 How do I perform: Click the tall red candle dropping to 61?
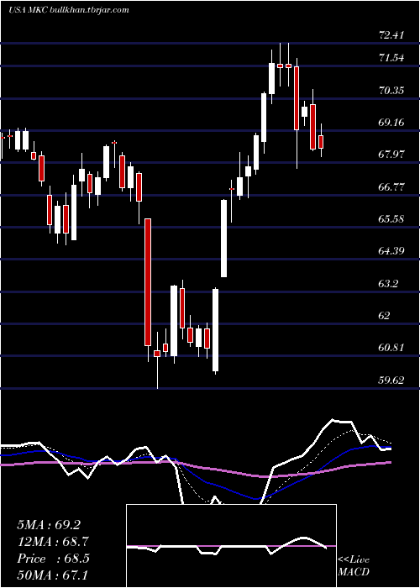[x=148, y=282]
